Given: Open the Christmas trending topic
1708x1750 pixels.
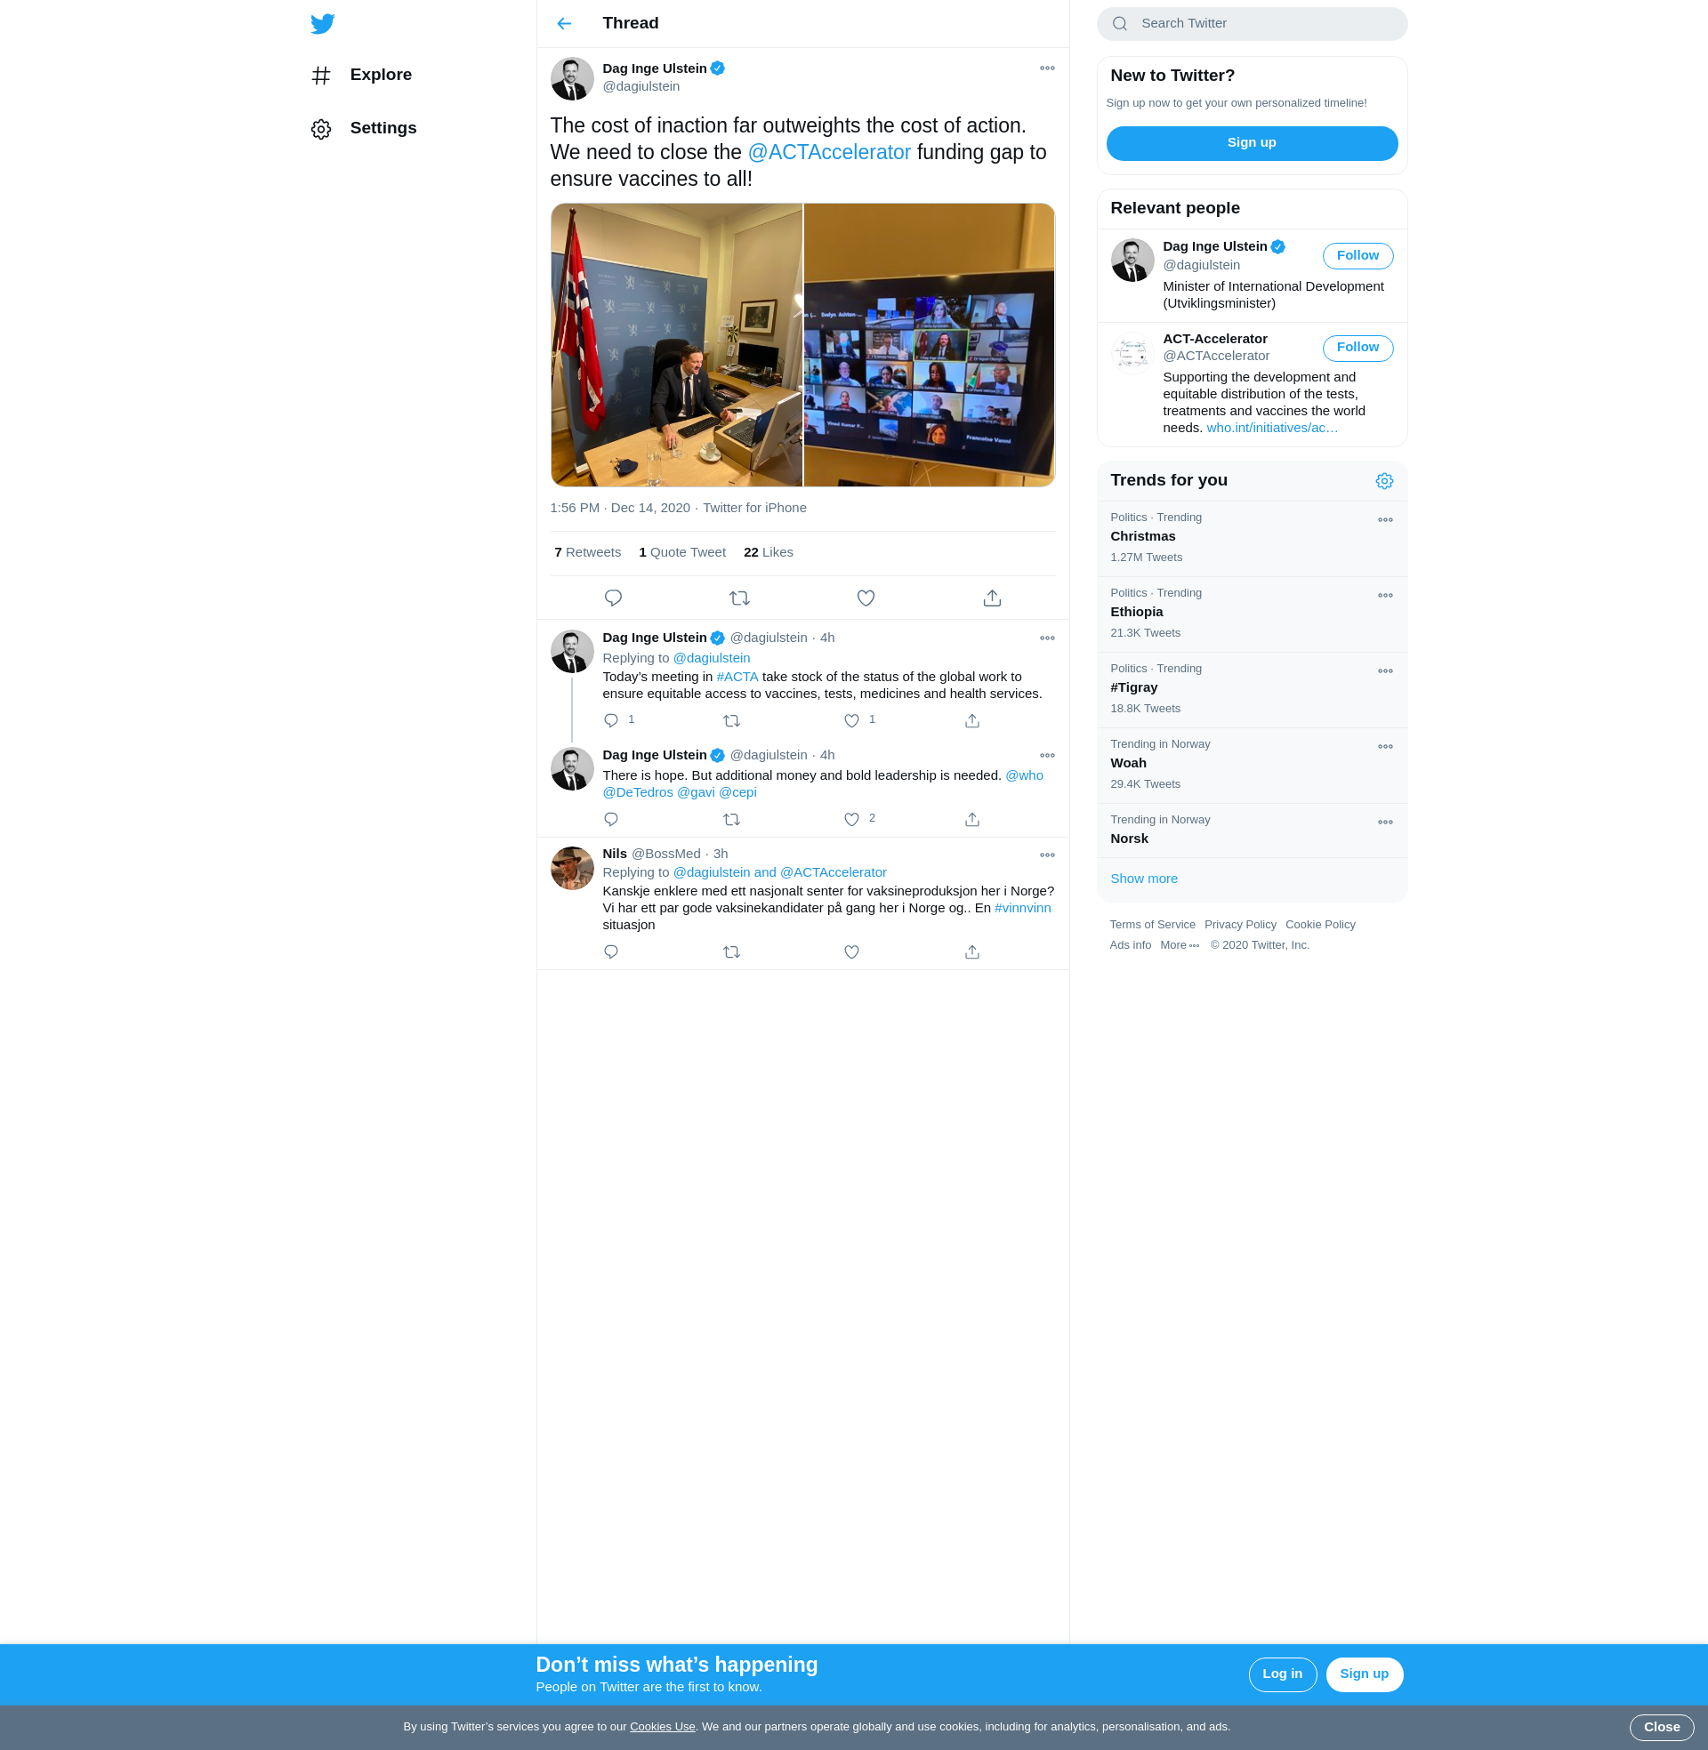Looking at the screenshot, I should pos(1252,538).
